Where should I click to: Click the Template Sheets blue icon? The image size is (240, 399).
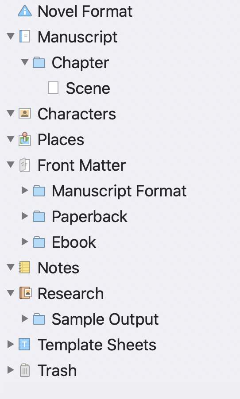24,344
